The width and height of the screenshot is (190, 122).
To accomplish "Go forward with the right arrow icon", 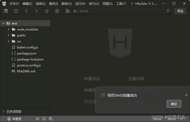I will 37,11.
